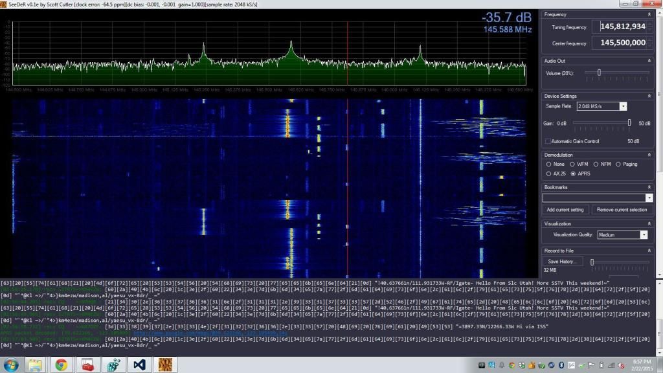663x373 pixels.
Task: Click Remove current selection button
Action: (x=622, y=210)
